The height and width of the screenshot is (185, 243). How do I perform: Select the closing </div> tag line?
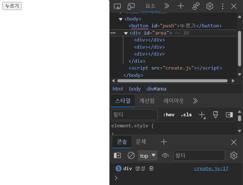137,61
